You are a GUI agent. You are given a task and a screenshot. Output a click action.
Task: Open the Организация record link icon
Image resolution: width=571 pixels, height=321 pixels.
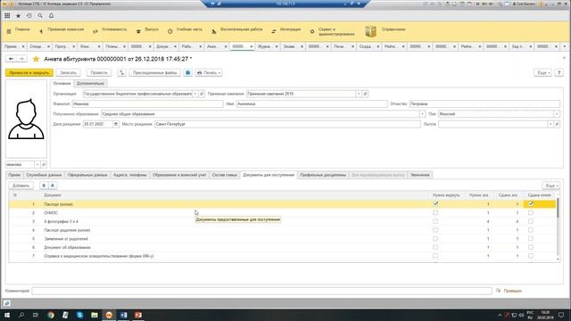point(202,94)
